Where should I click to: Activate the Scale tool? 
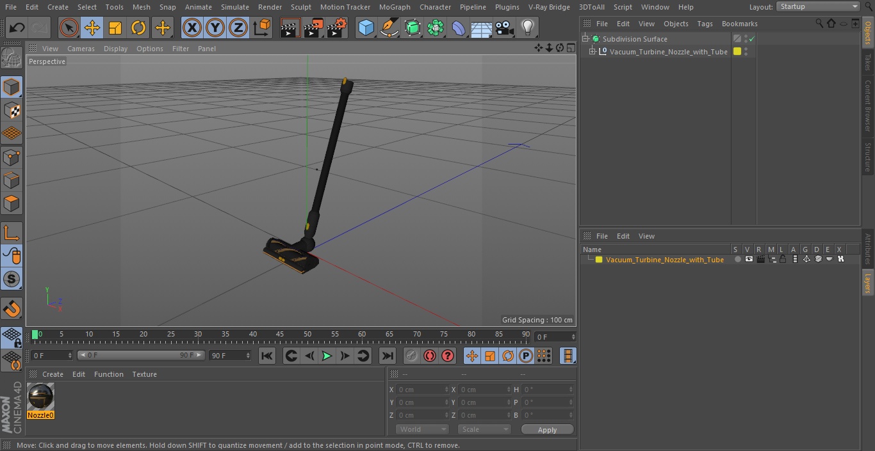tap(115, 28)
